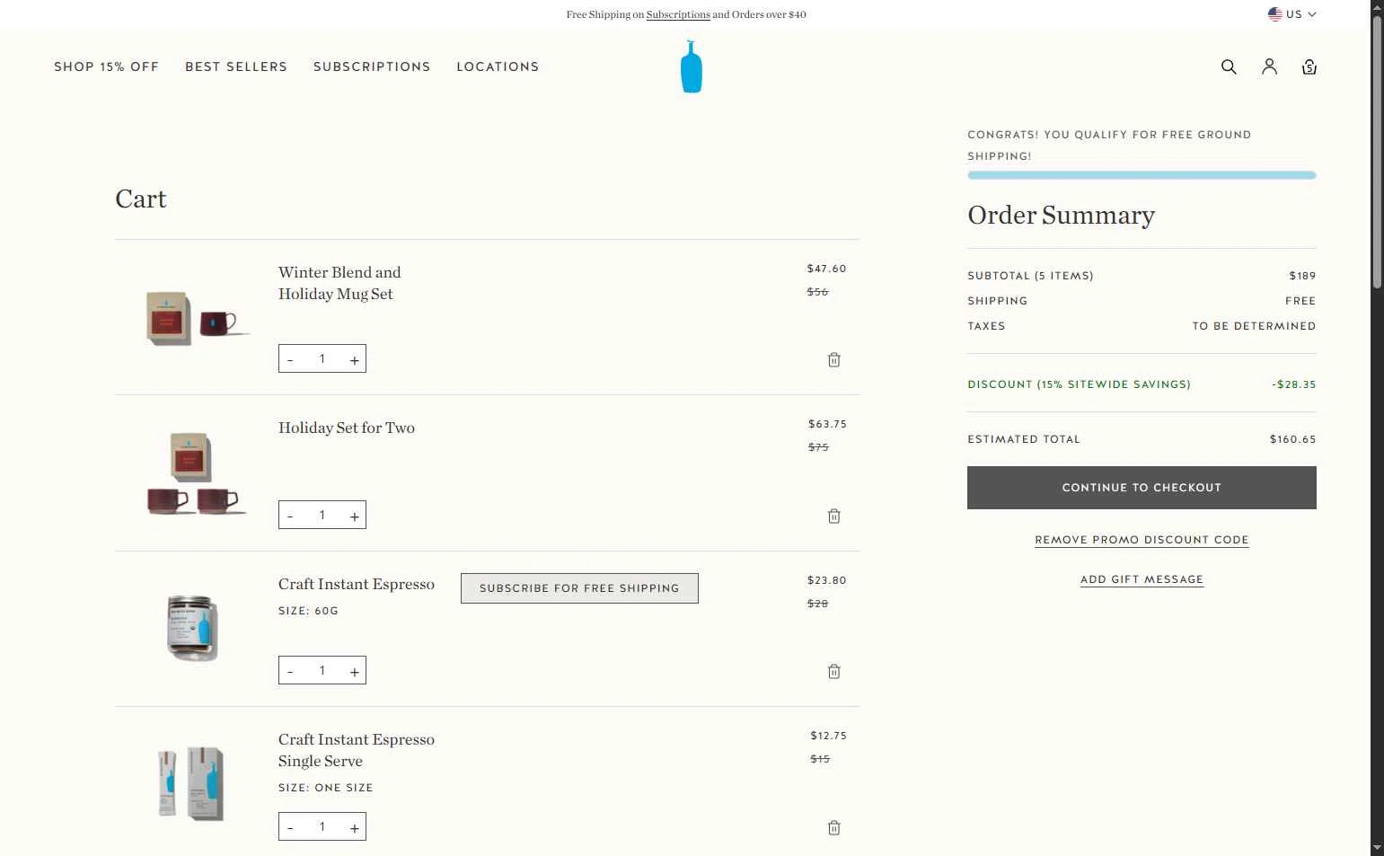The image size is (1384, 856).
Task: Open Winter Blend and Holiday Mug Set title
Action: [339, 283]
